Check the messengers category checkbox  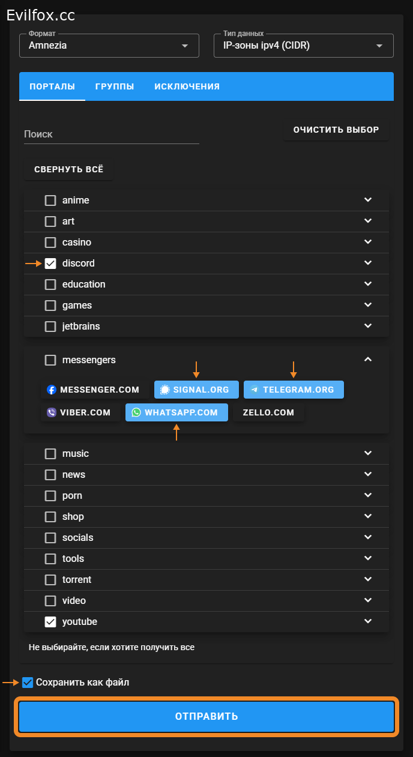pyautogui.click(x=50, y=360)
